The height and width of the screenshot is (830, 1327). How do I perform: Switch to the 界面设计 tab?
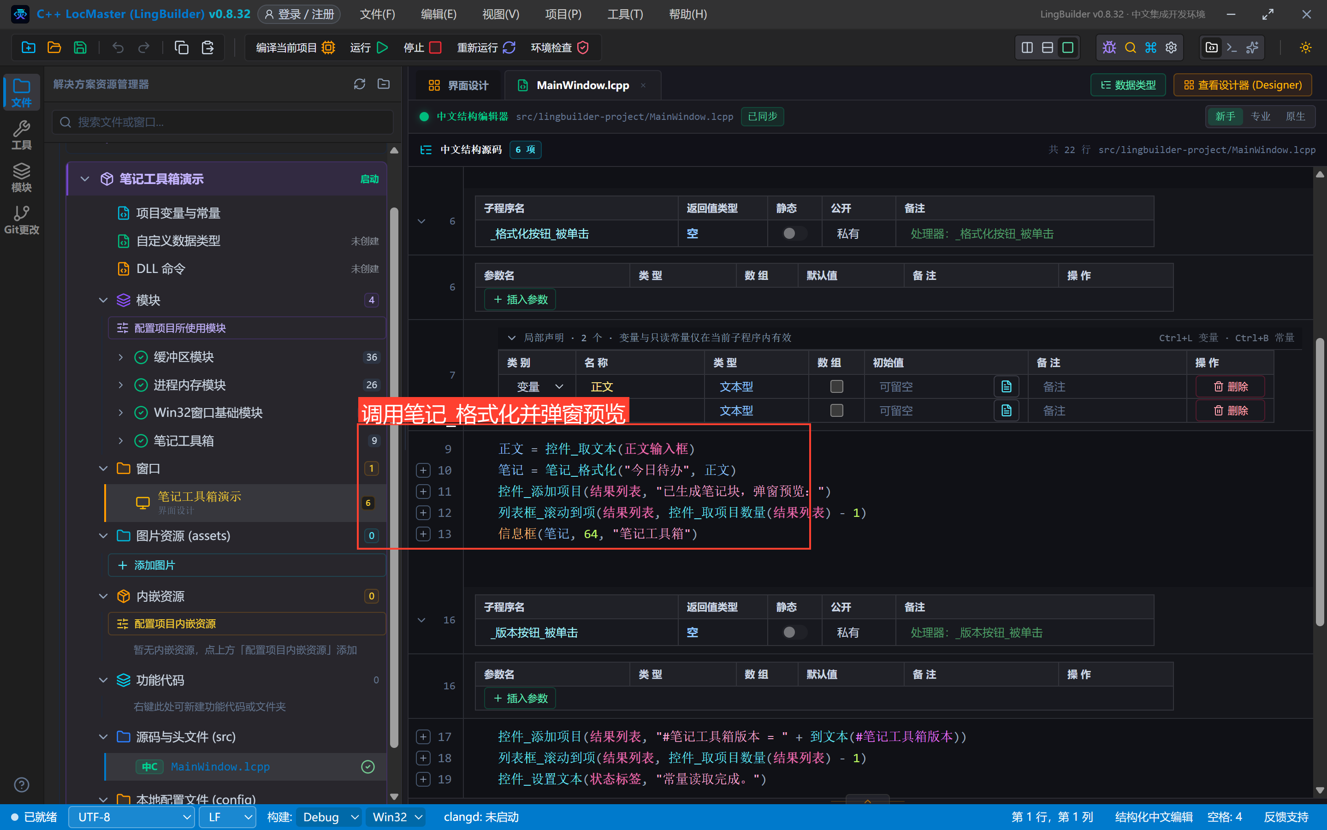pyautogui.click(x=458, y=86)
